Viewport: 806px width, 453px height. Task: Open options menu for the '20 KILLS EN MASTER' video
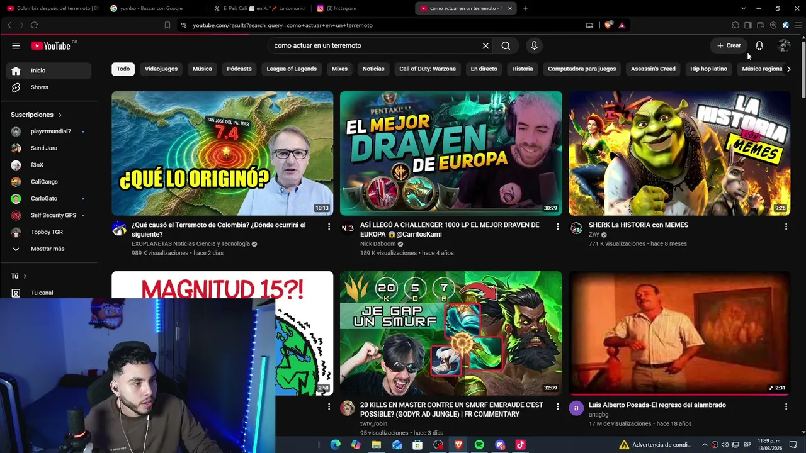[x=557, y=406]
